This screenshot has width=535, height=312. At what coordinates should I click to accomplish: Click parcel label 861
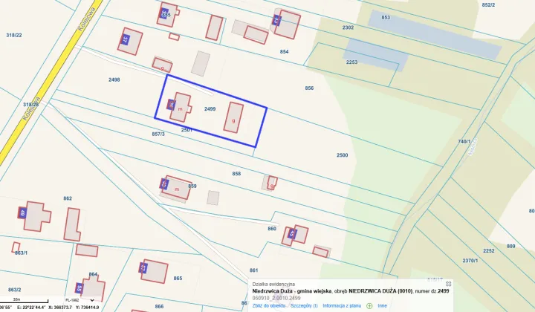tap(254, 270)
